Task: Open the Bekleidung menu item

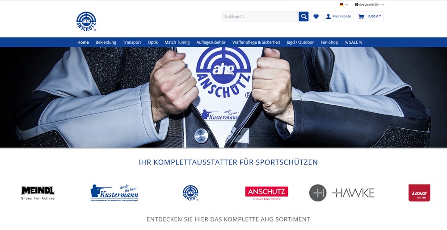Action: tap(106, 42)
